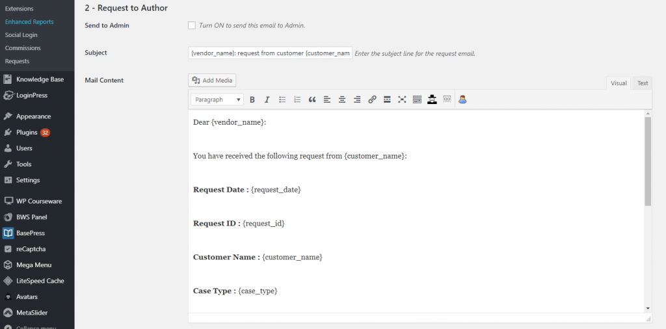666x329 pixels.
Task: Open the Plugins menu
Action: (27, 133)
